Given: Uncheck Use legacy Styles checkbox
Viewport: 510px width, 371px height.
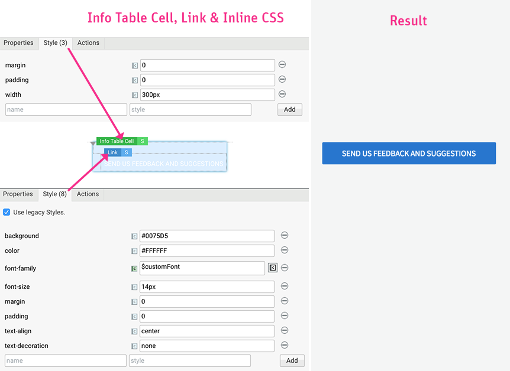Looking at the screenshot, I should [x=7, y=212].
